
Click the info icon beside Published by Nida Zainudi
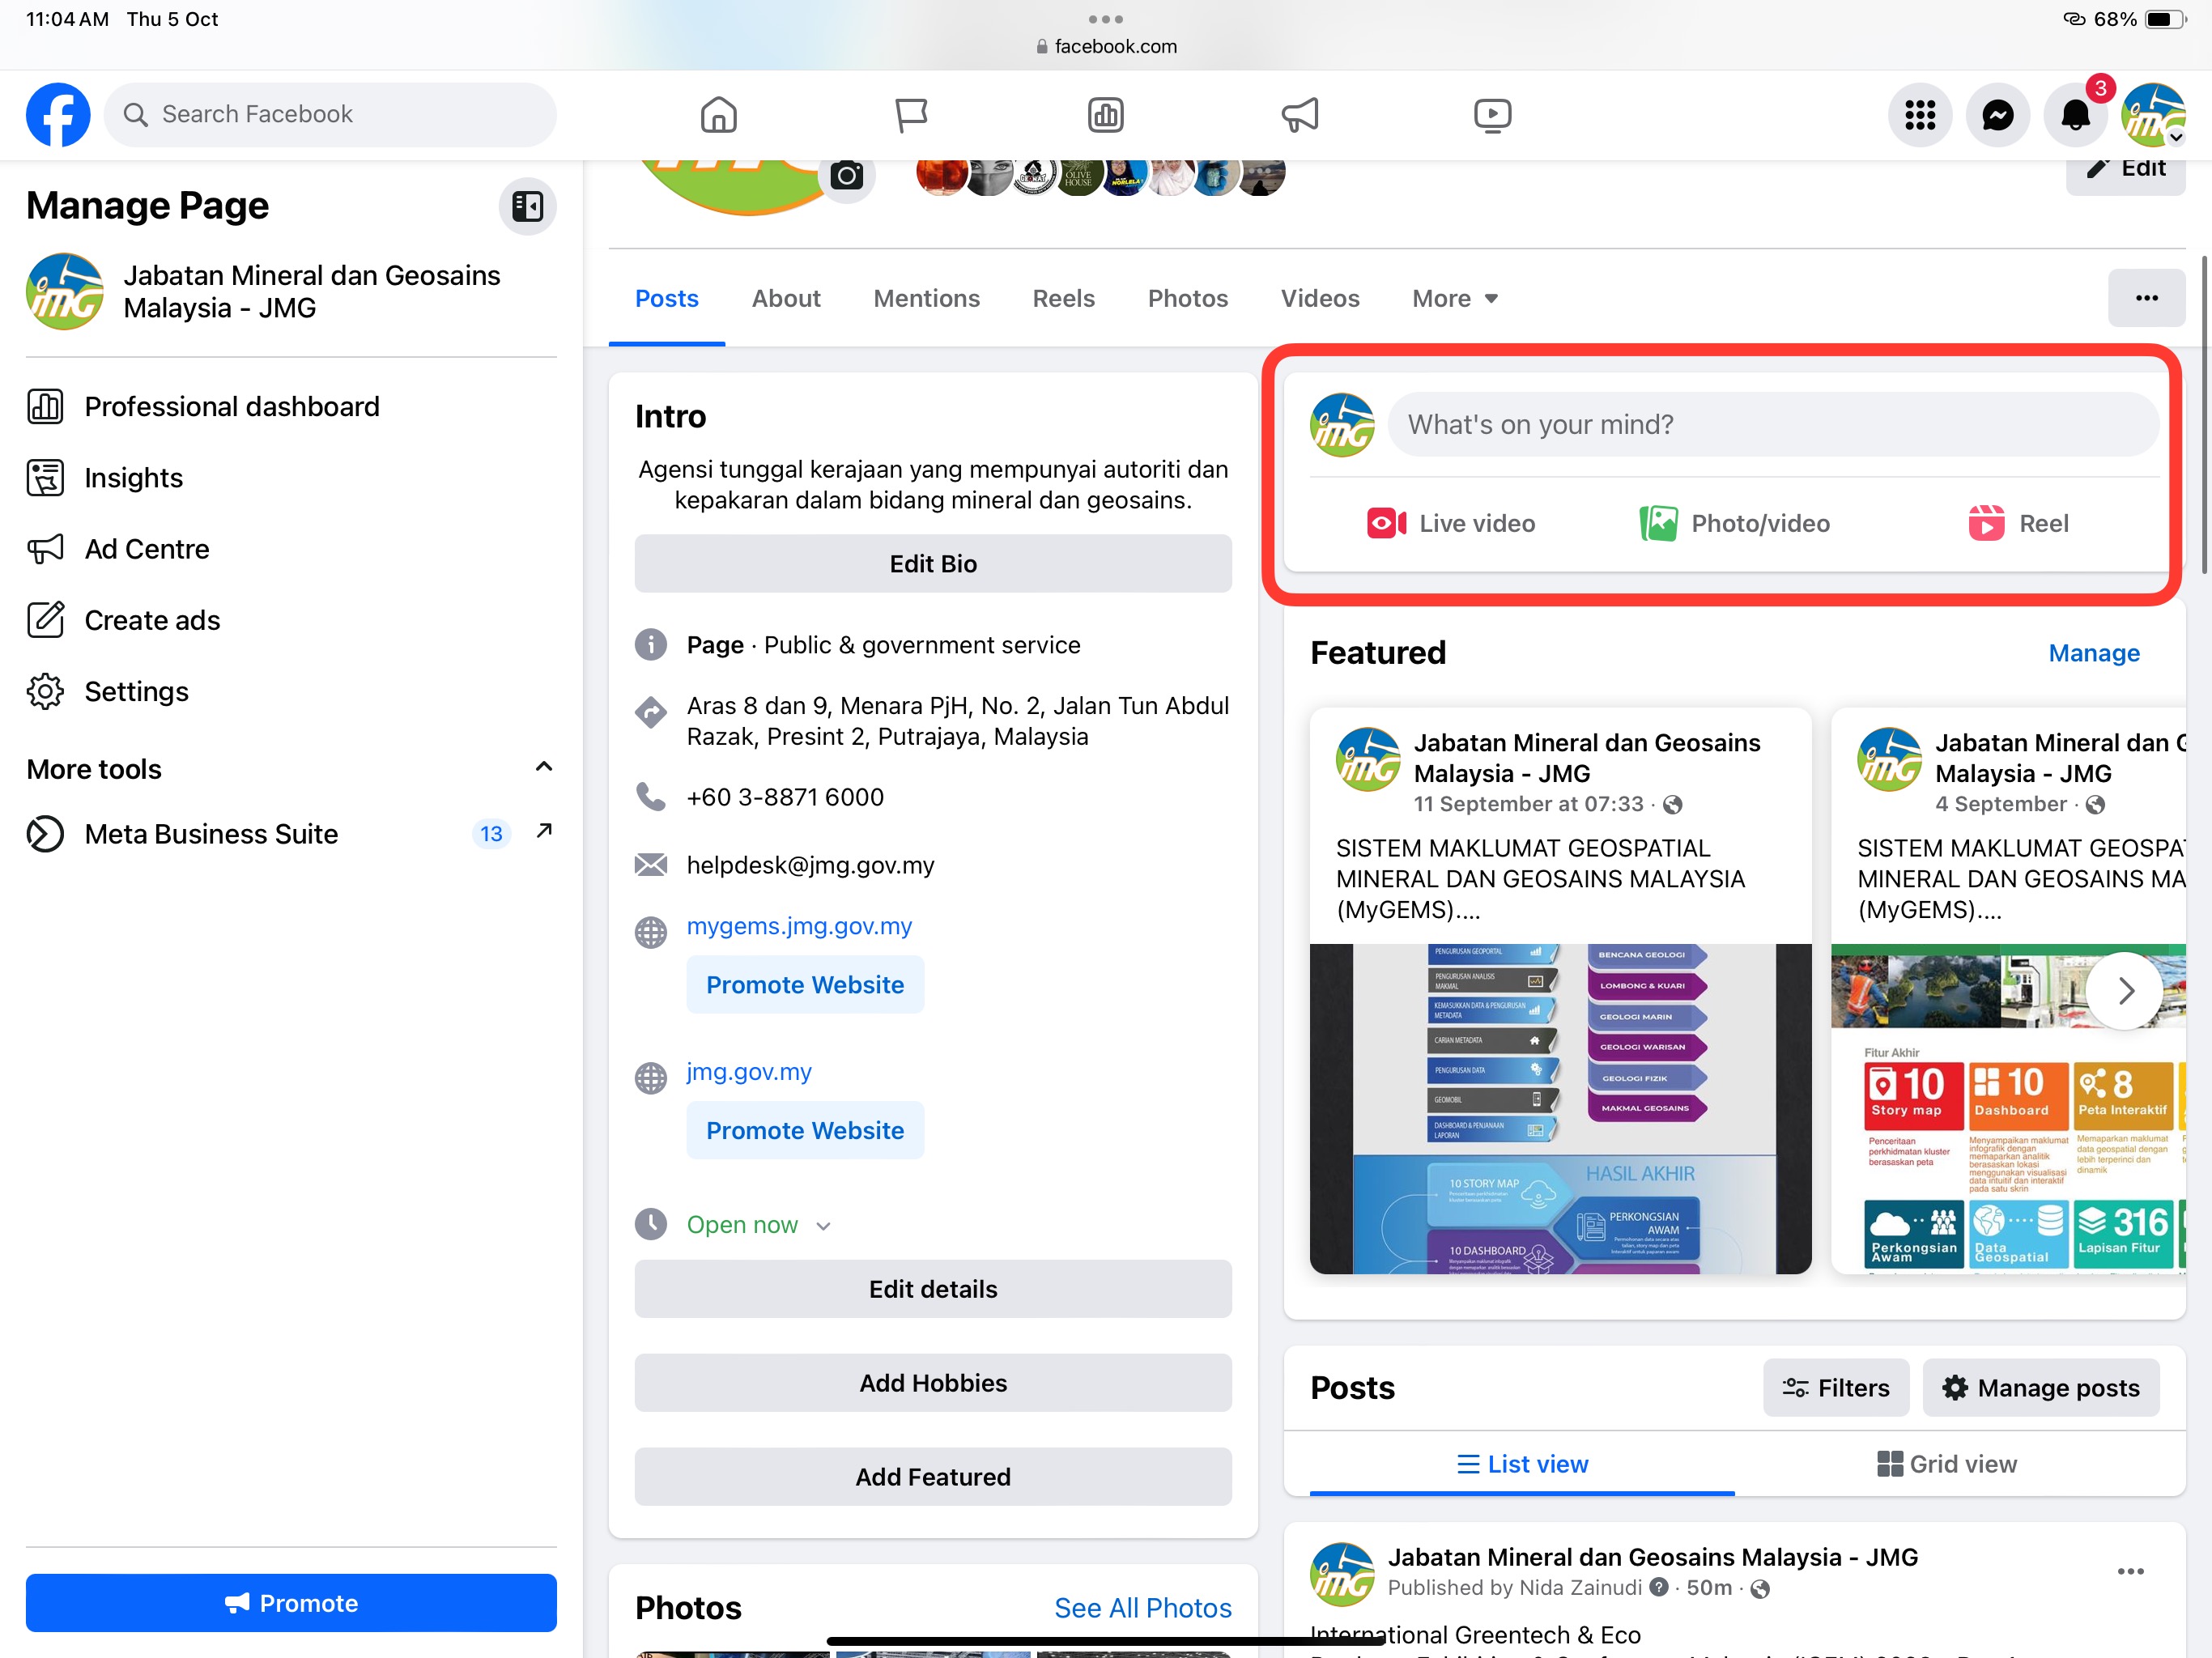coord(1658,1587)
